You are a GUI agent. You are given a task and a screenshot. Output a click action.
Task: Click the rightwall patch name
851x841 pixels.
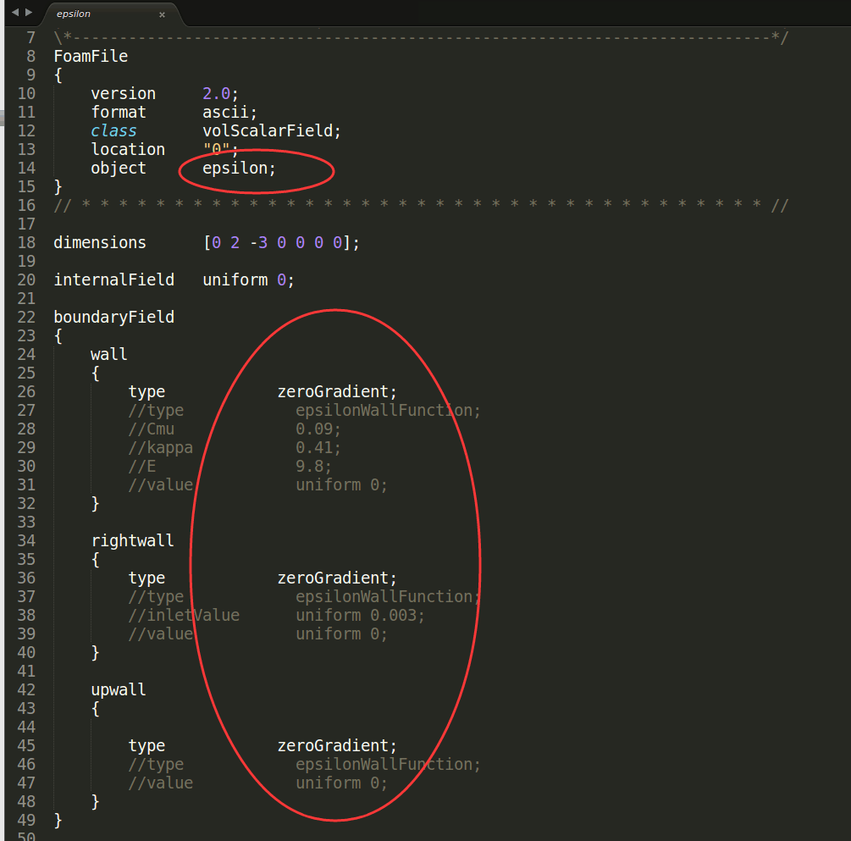132,540
